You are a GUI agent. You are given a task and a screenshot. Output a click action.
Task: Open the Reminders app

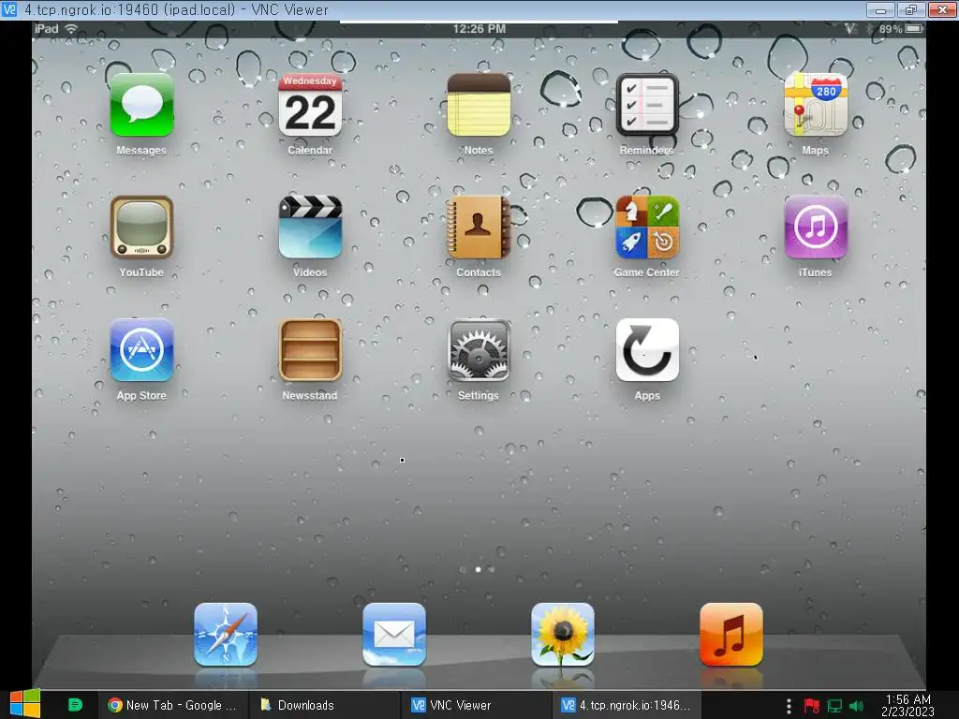pos(647,105)
